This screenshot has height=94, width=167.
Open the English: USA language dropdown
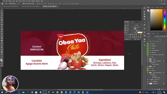129,39
